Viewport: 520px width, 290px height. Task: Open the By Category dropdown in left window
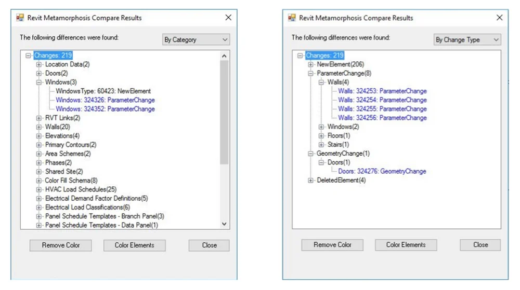196,39
